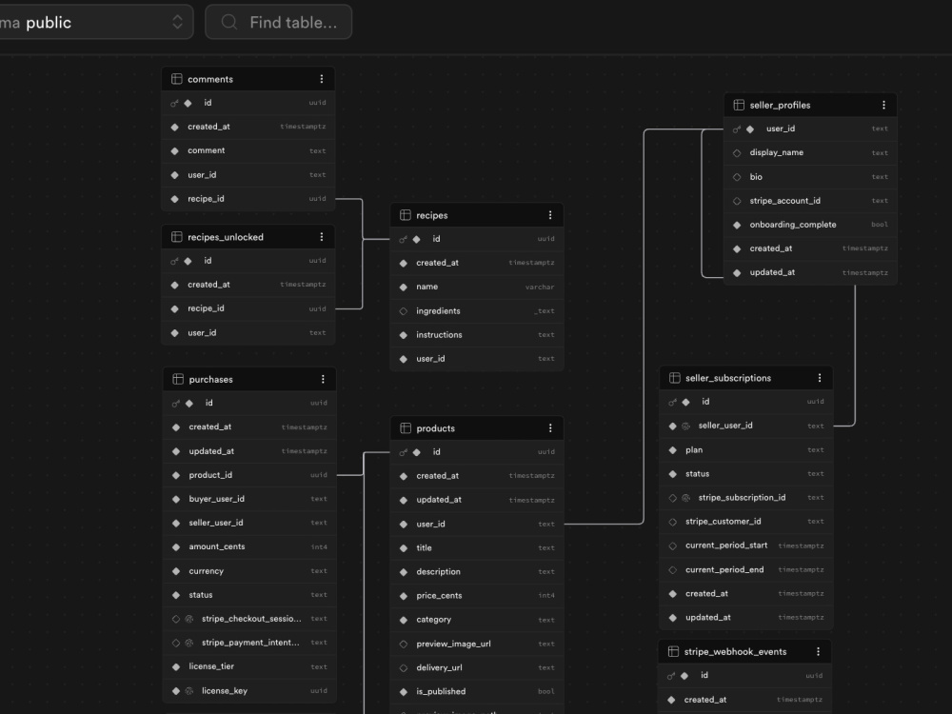This screenshot has height=714, width=952.
Task: Click the ingredients column in recipes
Action: point(477,311)
